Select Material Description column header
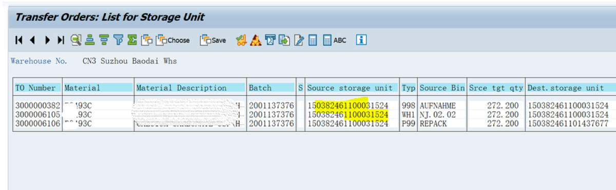Image resolution: width=616 pixels, height=190 pixels. coord(190,88)
